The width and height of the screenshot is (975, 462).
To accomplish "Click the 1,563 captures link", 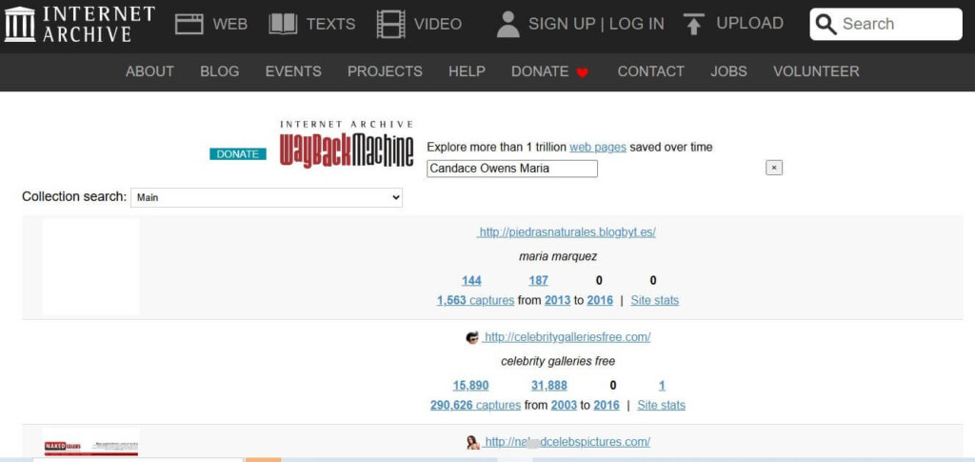I will (x=475, y=300).
